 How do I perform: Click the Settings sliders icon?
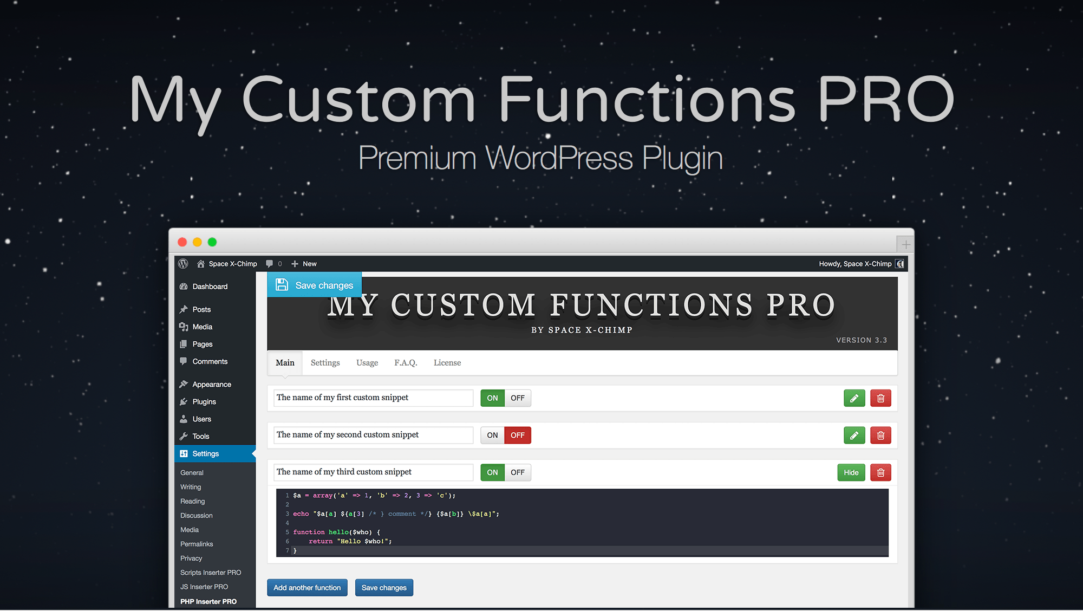point(184,453)
